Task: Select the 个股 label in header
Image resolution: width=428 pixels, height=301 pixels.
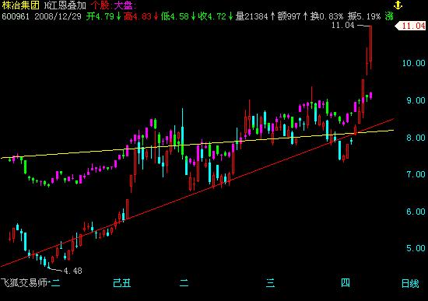Action: [100, 5]
